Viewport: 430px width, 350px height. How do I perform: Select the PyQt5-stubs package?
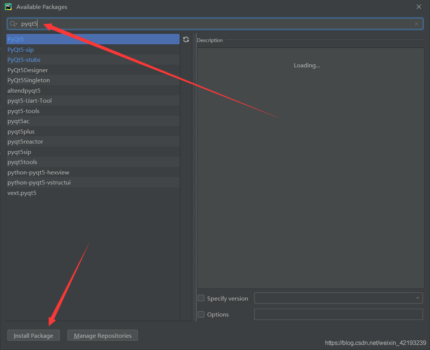point(93,60)
